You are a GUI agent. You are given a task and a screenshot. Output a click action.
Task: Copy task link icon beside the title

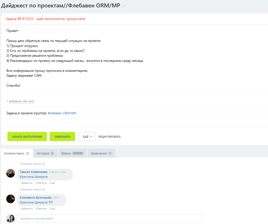[124, 6]
